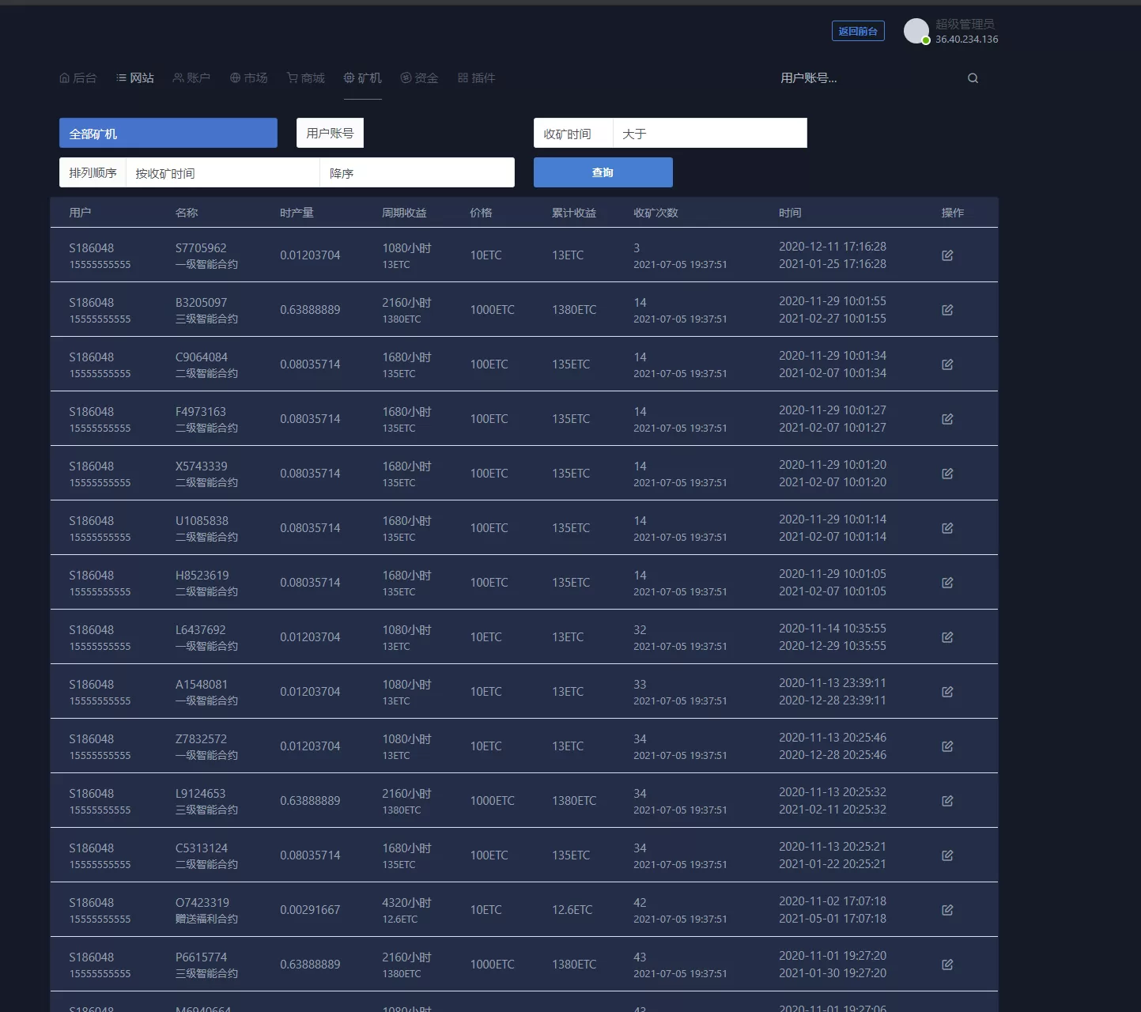Open the 市场 menu

(x=248, y=78)
